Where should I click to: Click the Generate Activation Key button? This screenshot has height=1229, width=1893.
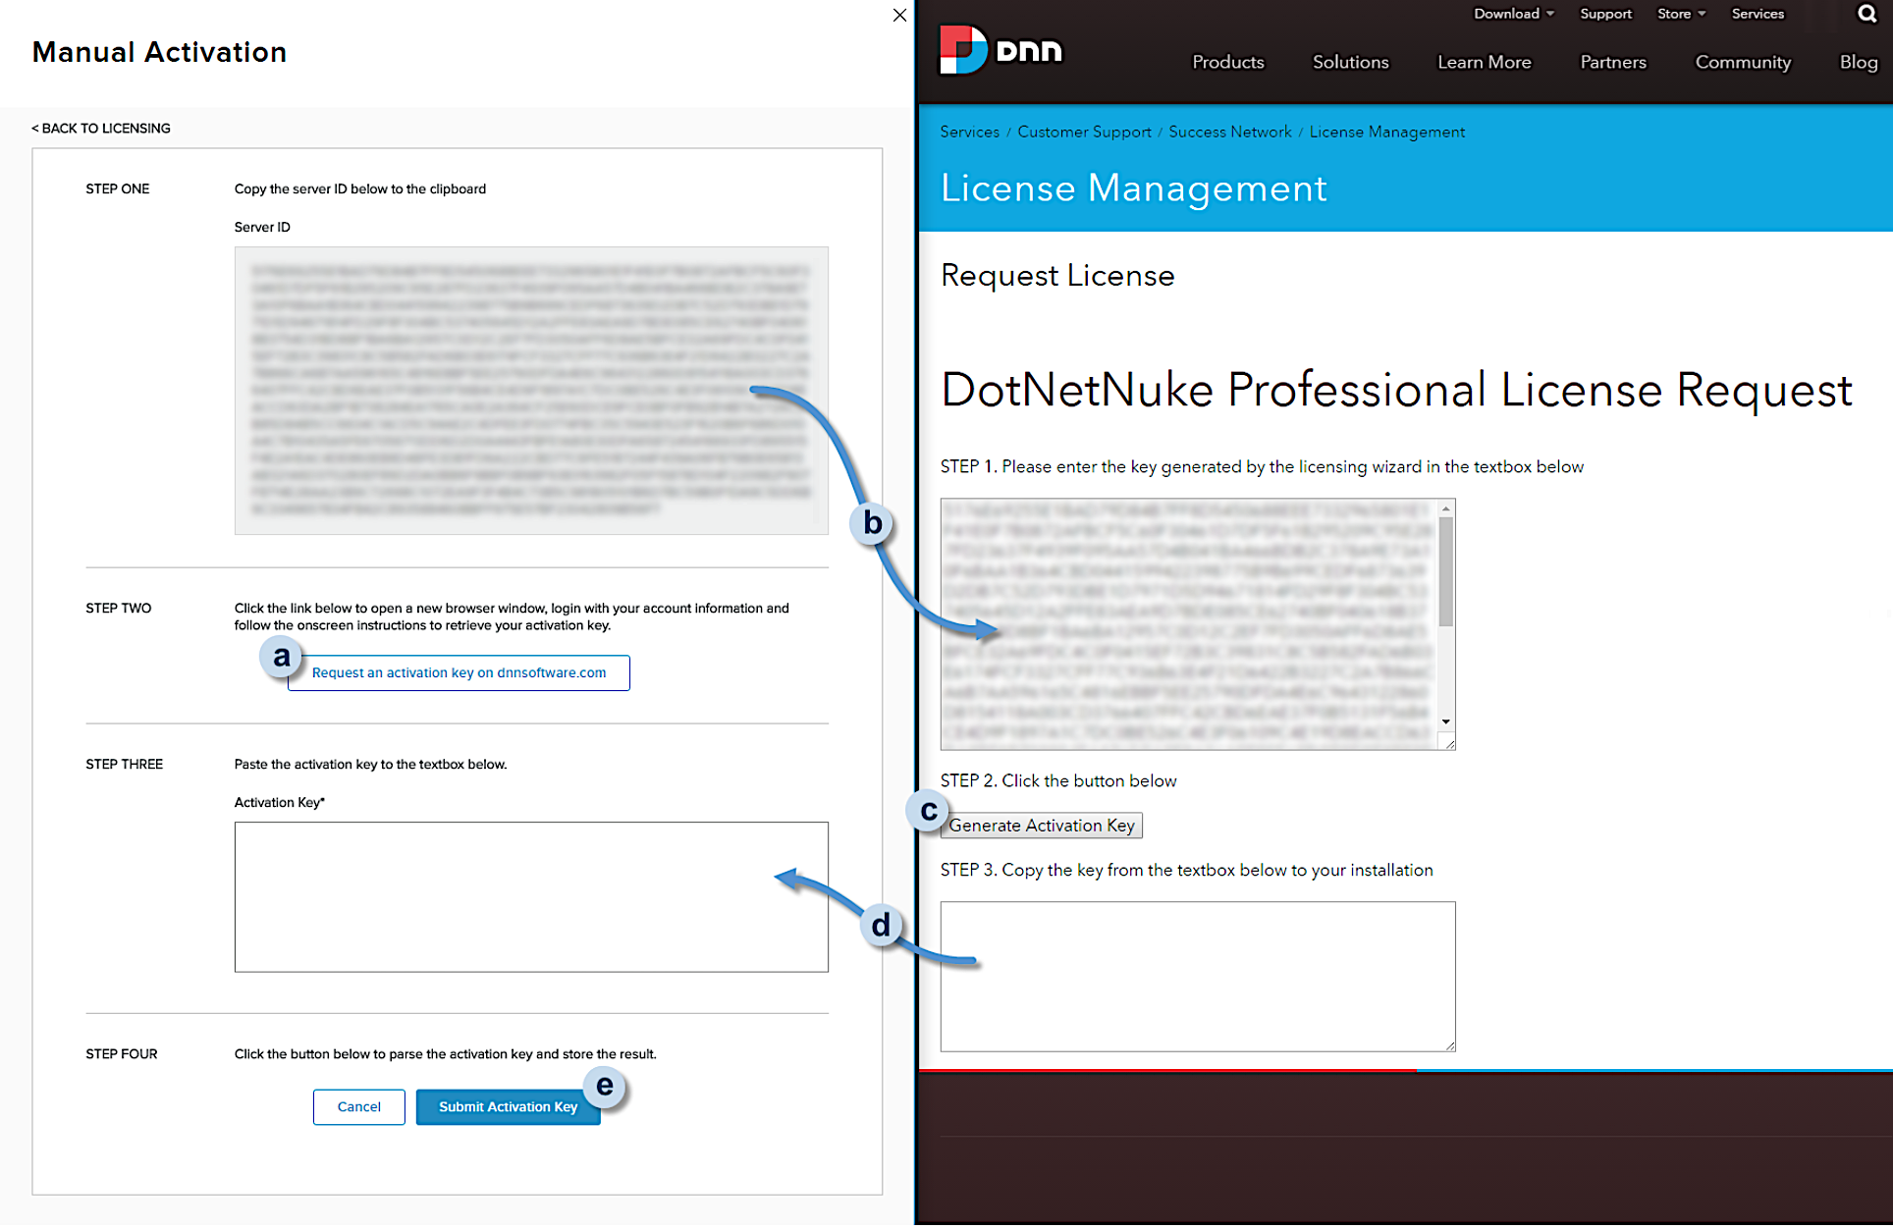[x=1041, y=826]
